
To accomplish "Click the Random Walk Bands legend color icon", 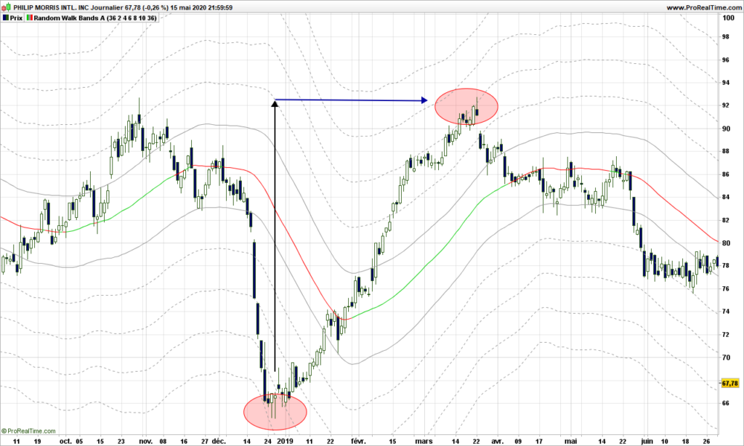I will [30, 18].
